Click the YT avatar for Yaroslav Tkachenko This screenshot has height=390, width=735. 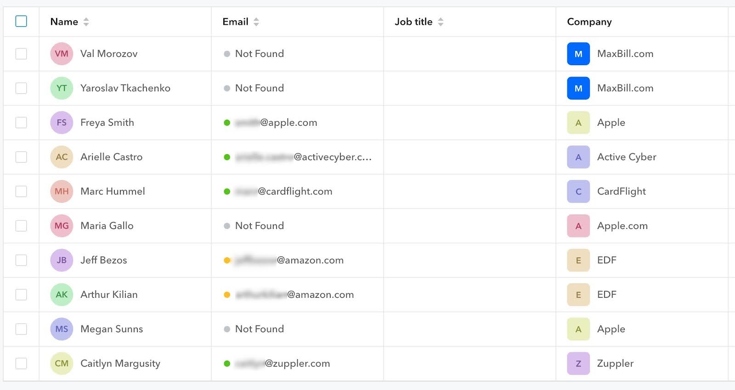pos(62,88)
